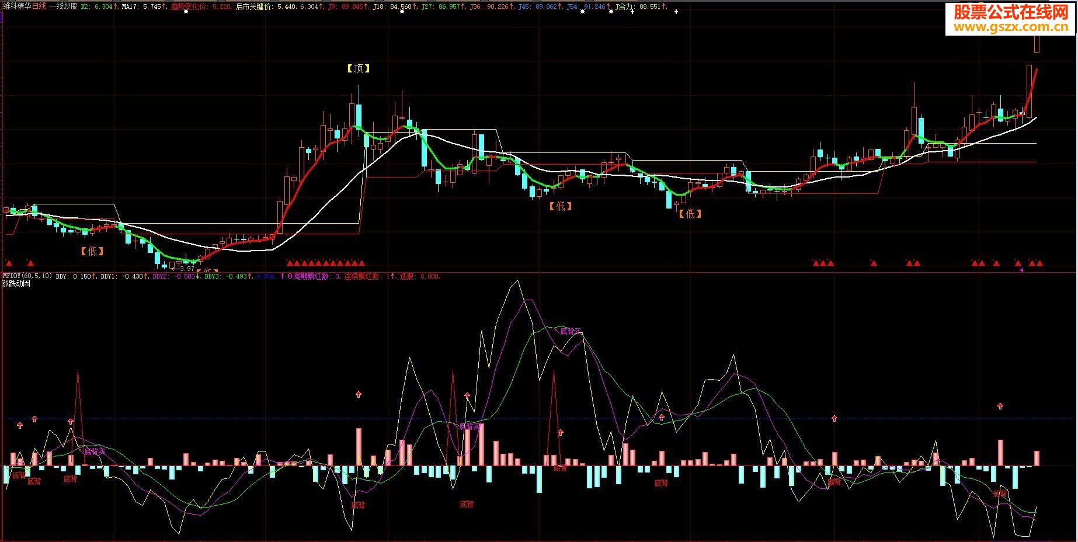The image size is (1078, 542).
Task: Select the 趋势变化价: 5.220 readout
Action: [x=200, y=6]
